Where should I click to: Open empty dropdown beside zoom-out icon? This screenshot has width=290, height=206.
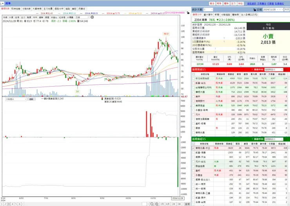pos(145,204)
